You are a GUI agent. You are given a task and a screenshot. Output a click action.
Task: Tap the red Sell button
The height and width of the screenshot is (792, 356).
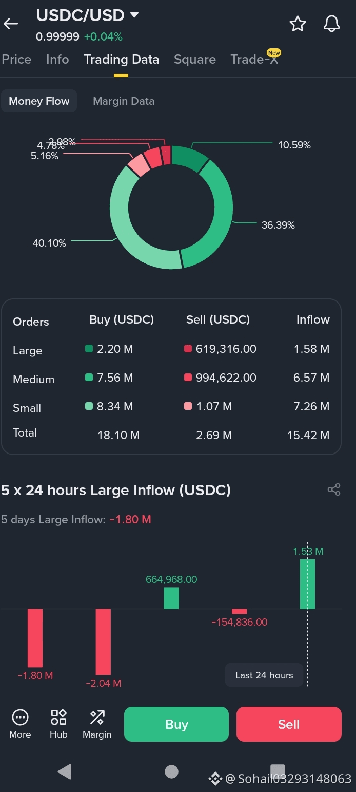pyautogui.click(x=289, y=724)
